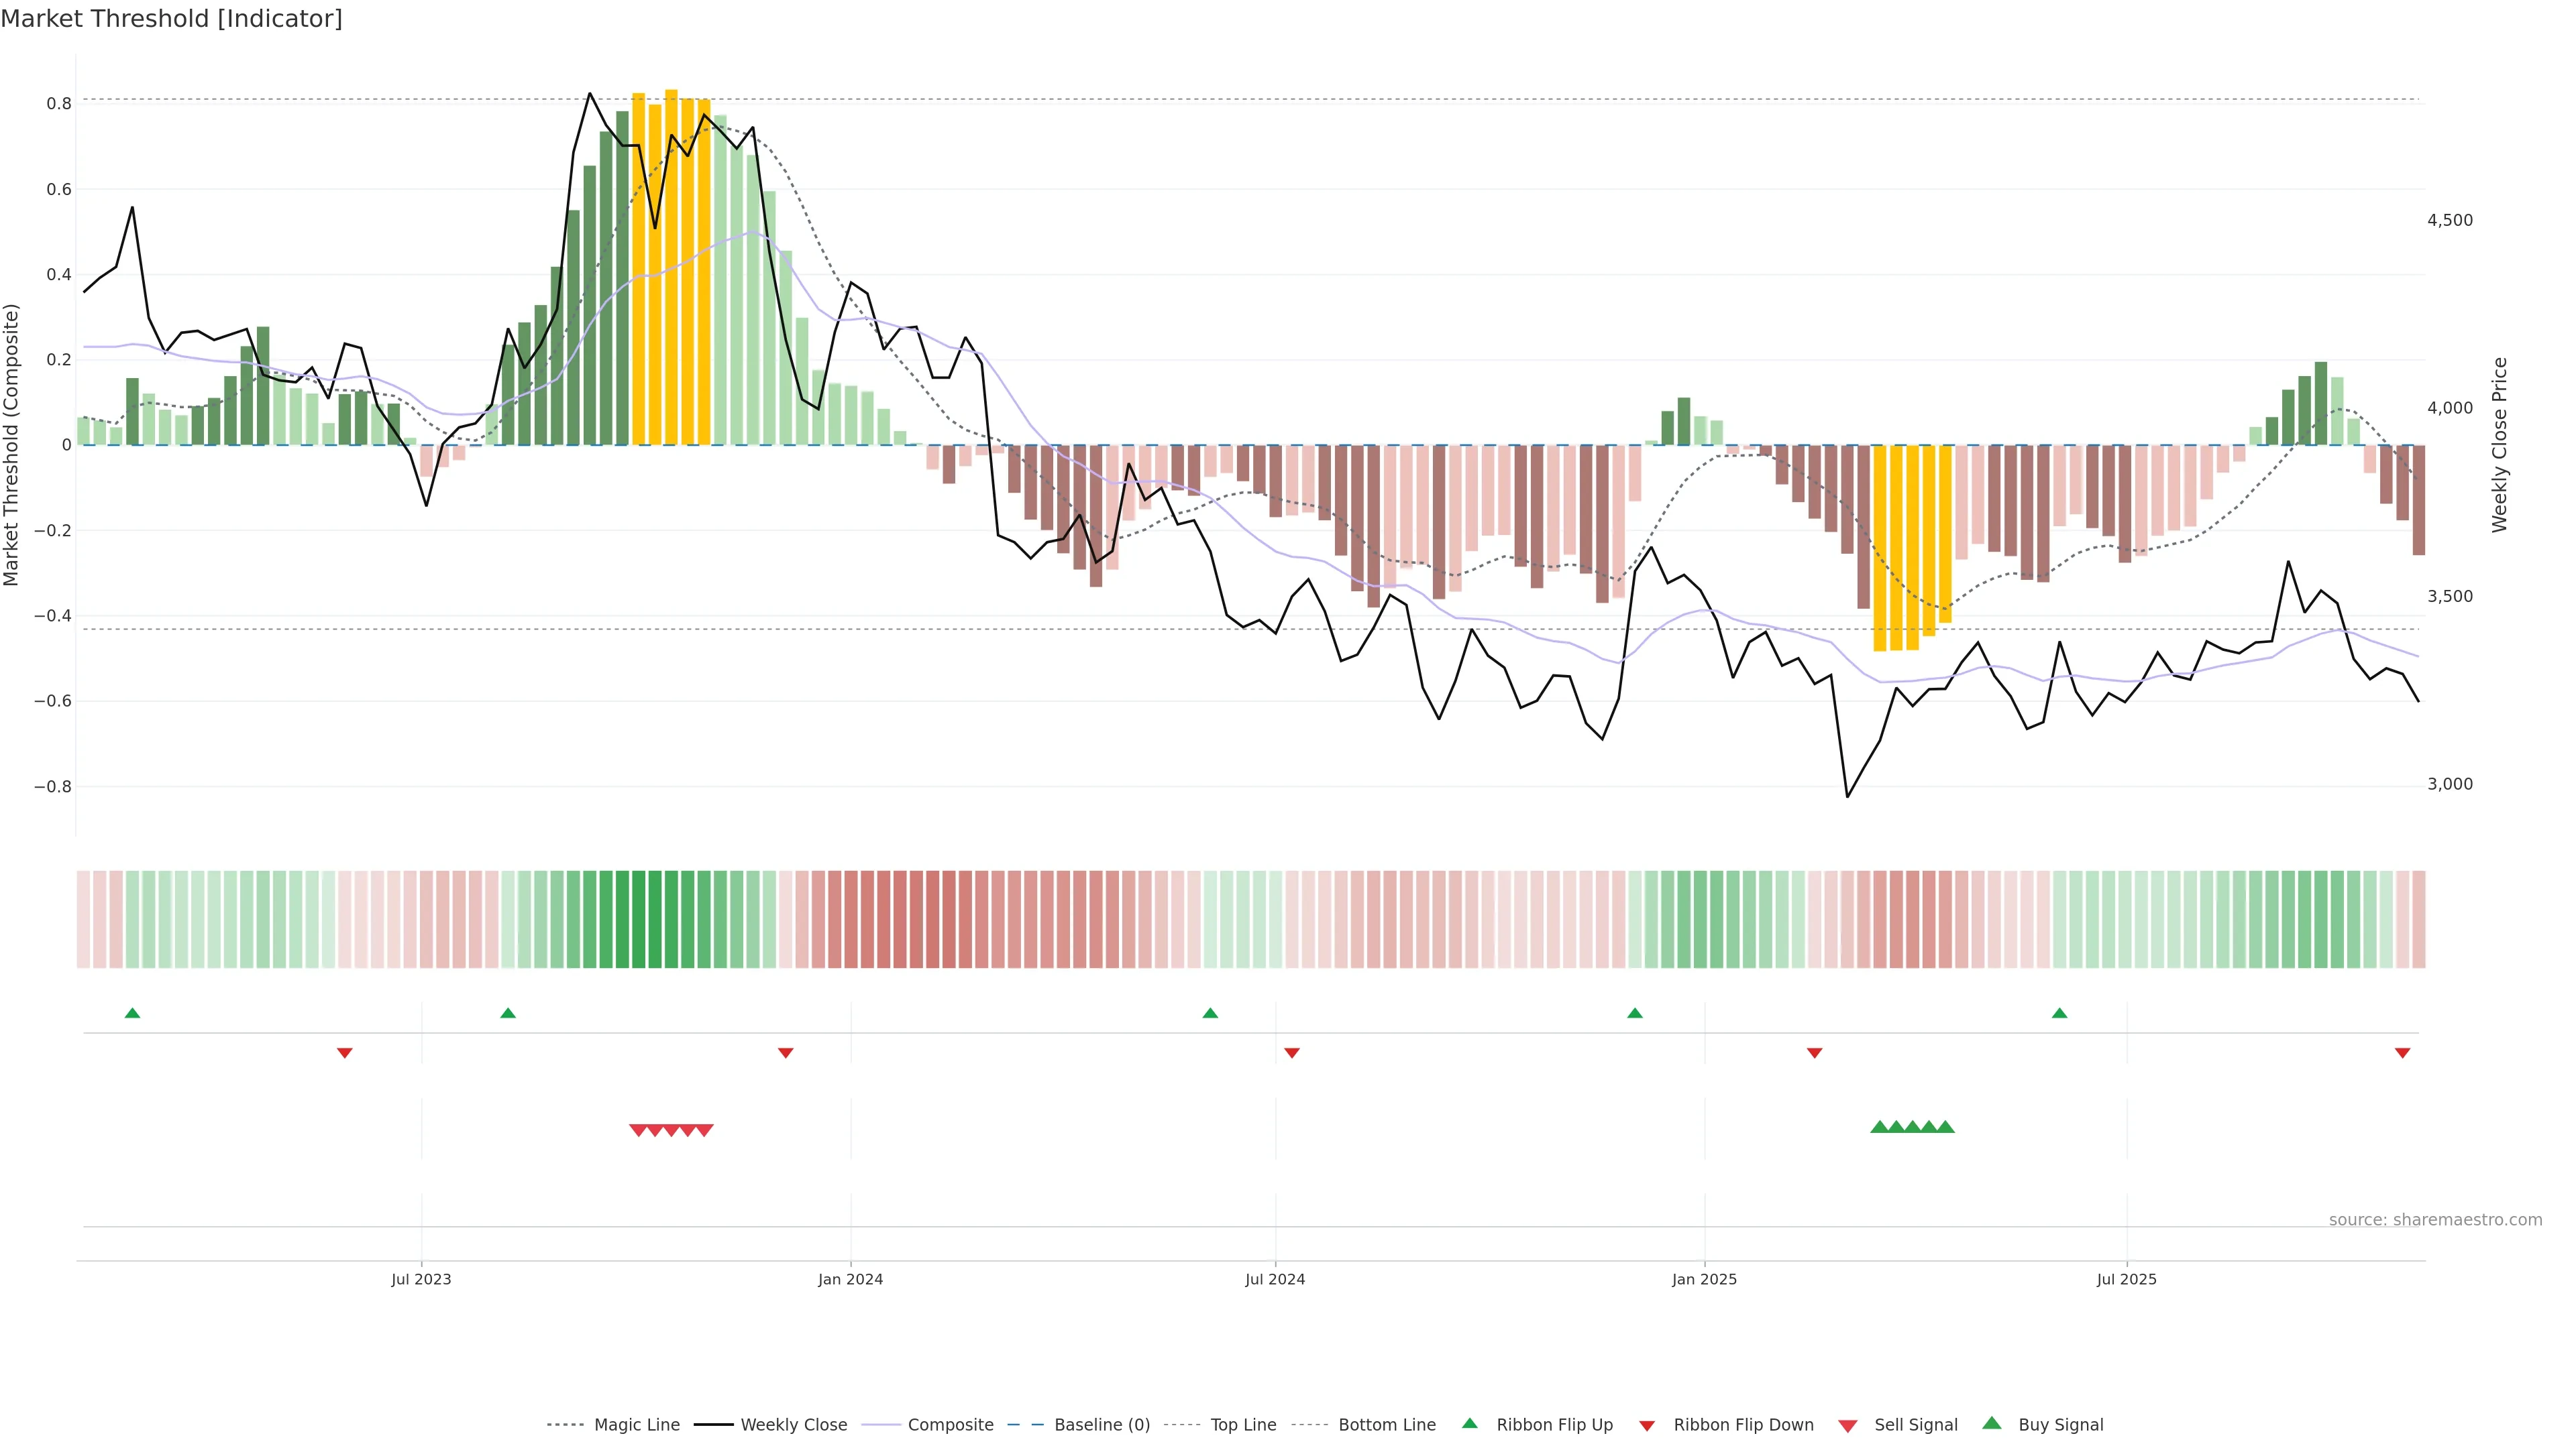
Task: Click the Ribbon Flip Down legend label
Action: click(1743, 1425)
